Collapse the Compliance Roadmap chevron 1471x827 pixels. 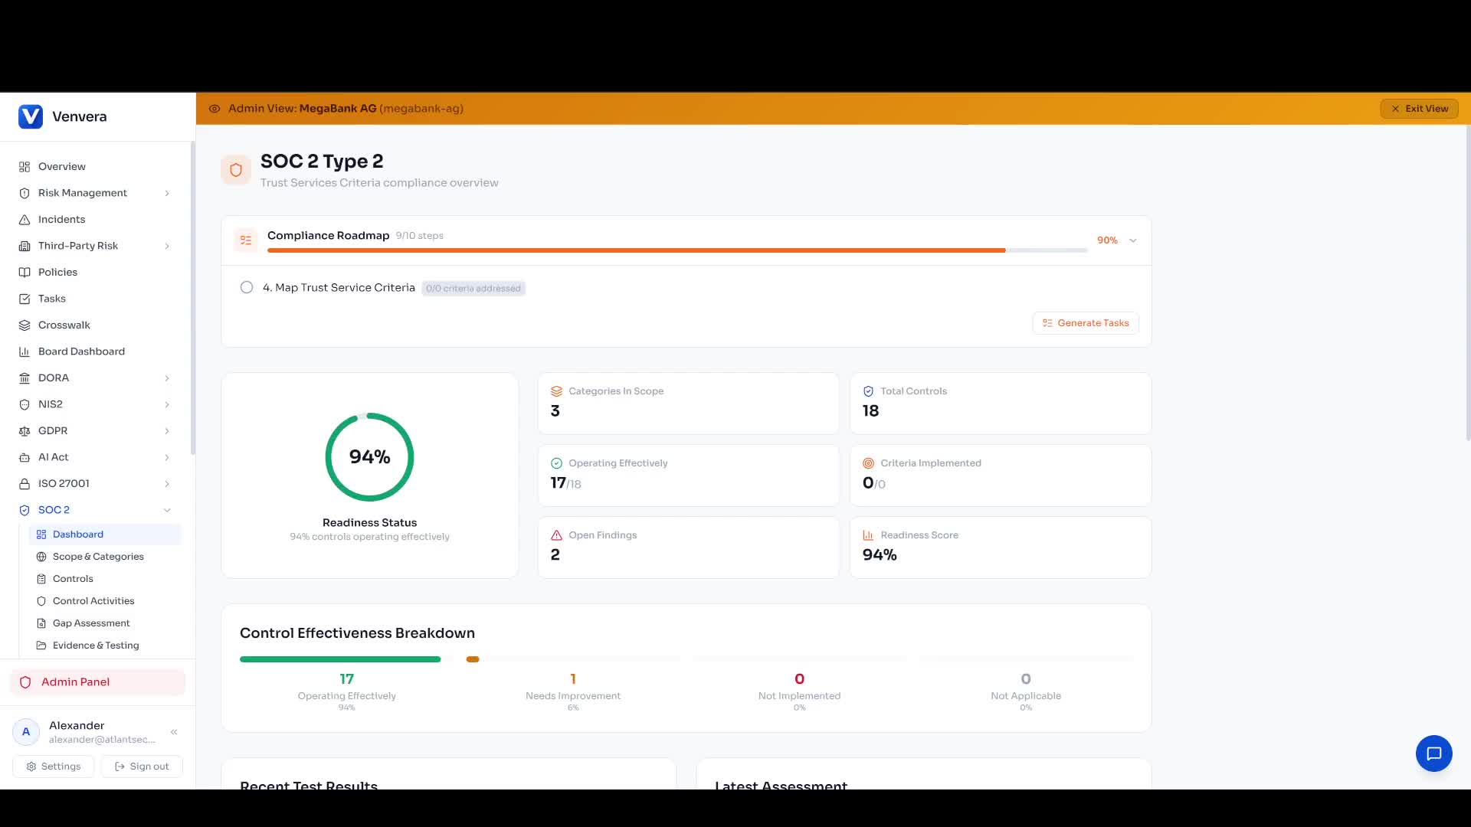click(1132, 240)
